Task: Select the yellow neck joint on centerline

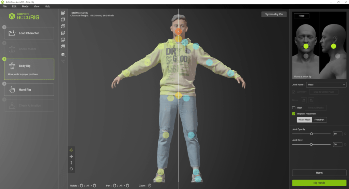Action: tap(178, 39)
